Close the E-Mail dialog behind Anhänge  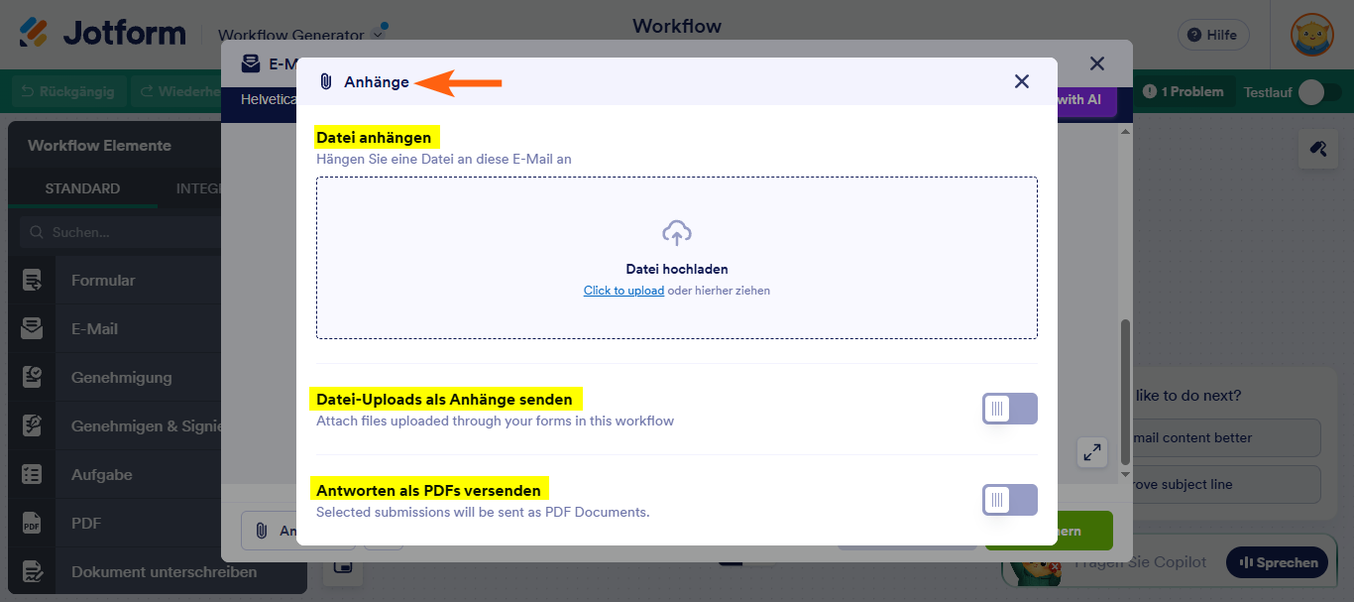click(1097, 63)
